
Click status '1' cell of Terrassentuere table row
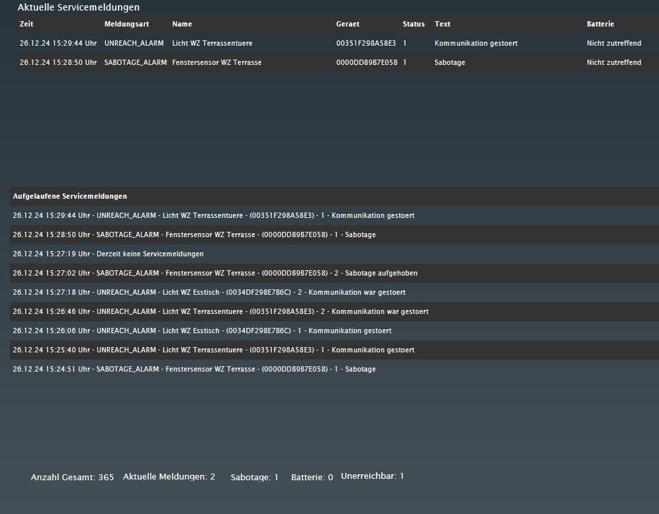[x=405, y=43]
